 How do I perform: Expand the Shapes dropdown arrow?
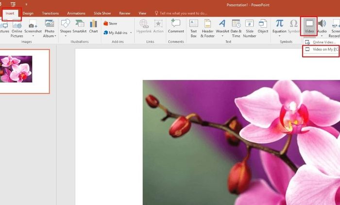pyautogui.click(x=66, y=36)
